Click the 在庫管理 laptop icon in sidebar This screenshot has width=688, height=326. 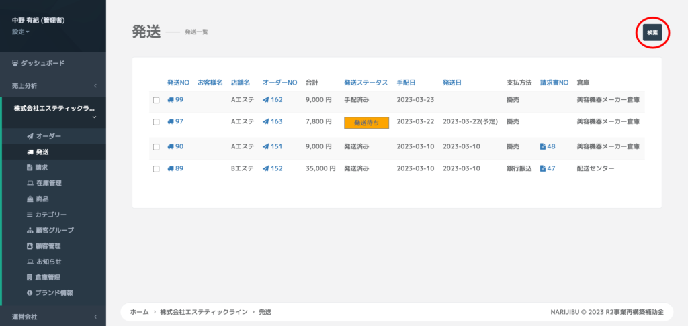point(30,183)
